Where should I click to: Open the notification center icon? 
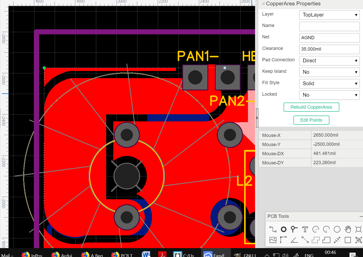click(353, 255)
